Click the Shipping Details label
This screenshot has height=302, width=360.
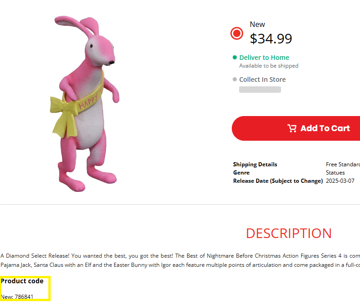pyautogui.click(x=255, y=164)
